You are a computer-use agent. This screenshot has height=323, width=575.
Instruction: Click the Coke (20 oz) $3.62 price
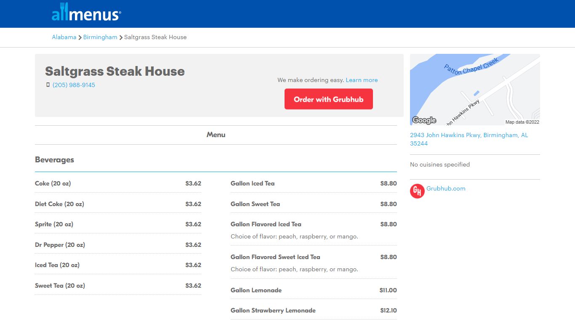[x=193, y=183]
